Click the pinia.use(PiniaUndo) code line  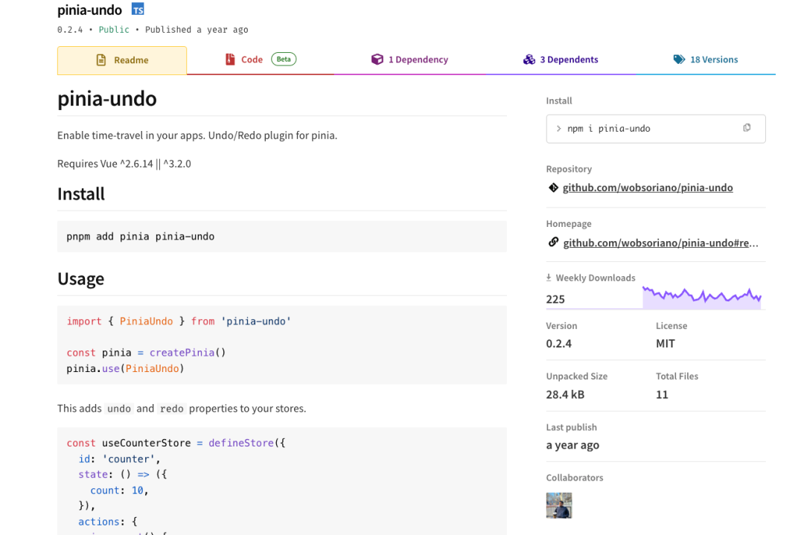click(125, 368)
